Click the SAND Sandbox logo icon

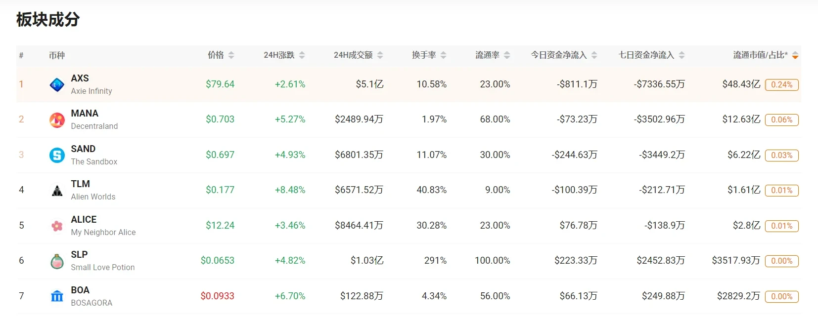(57, 155)
